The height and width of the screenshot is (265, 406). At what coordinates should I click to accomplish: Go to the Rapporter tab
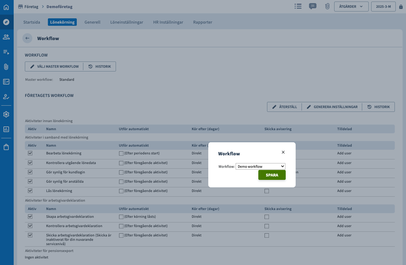pyautogui.click(x=203, y=22)
